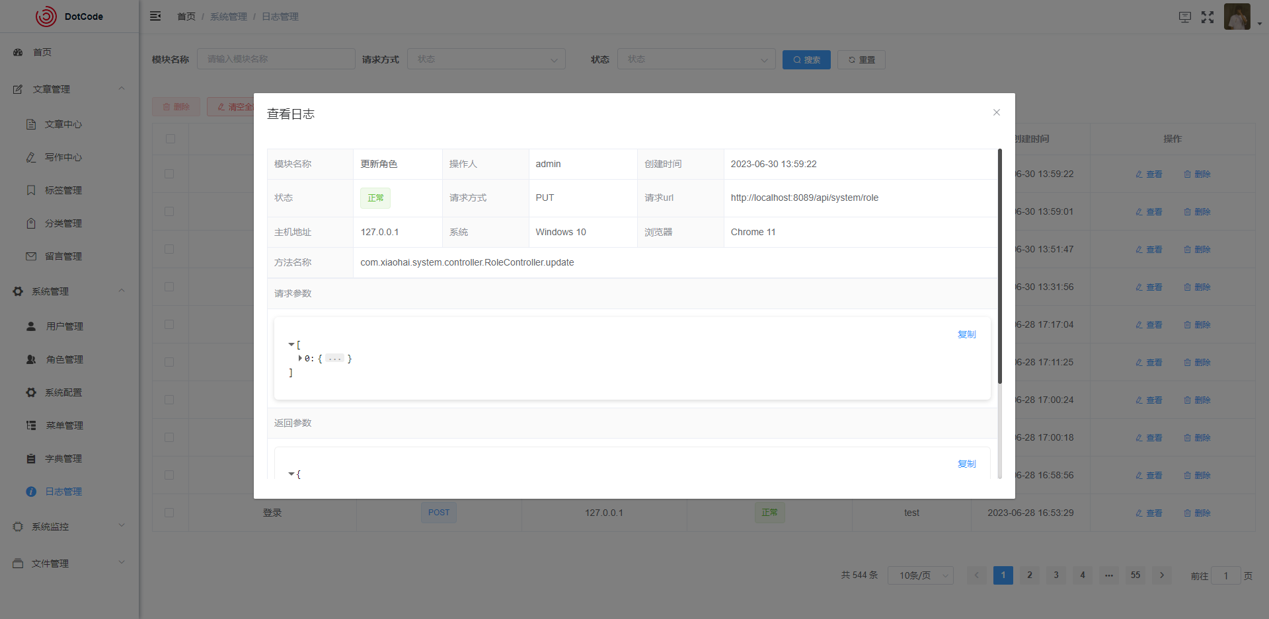Click the DotCode logo icon
The image size is (1269, 619).
[x=46, y=17]
